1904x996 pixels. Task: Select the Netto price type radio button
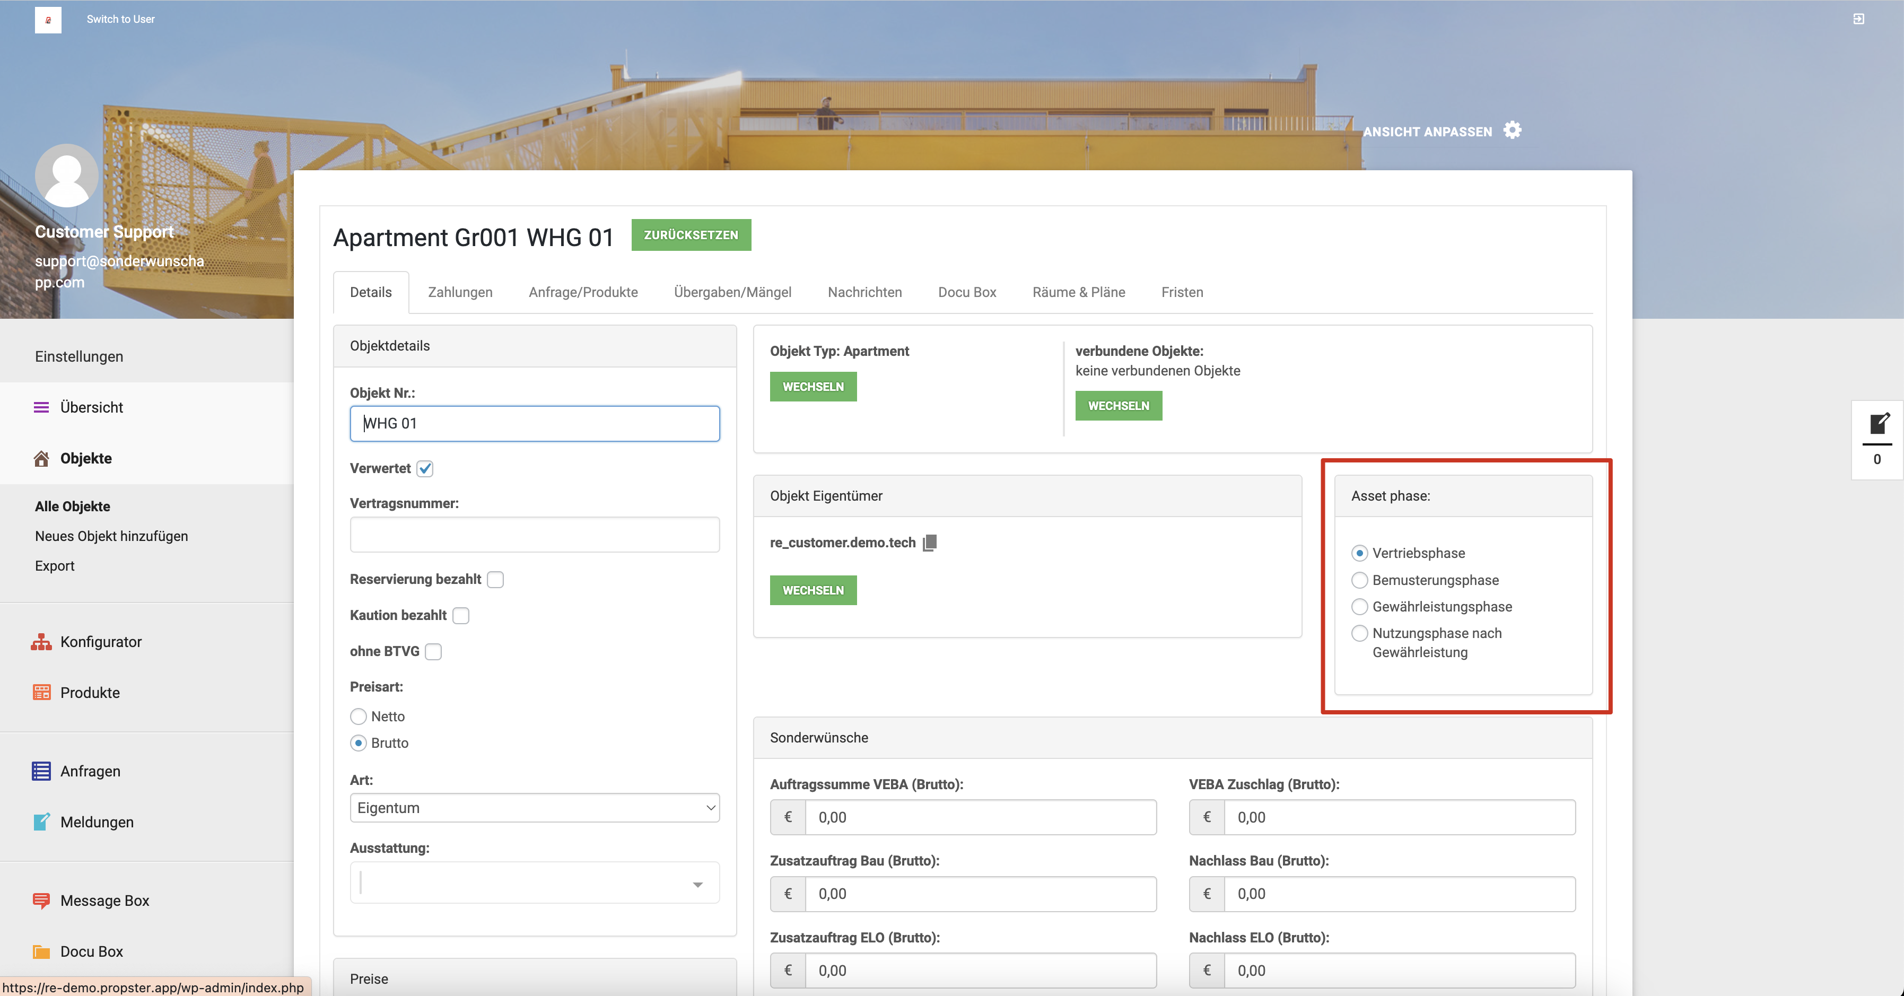[359, 716]
